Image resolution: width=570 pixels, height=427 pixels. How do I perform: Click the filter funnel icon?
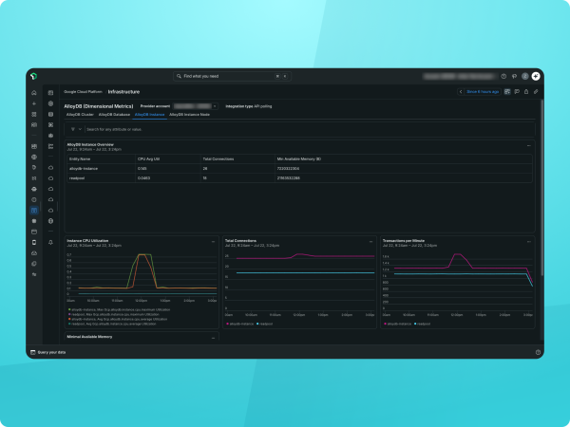click(x=73, y=129)
